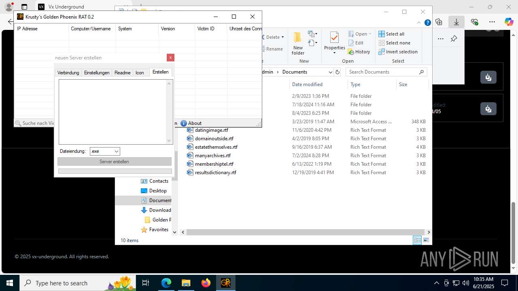Click IP Adresse column header
Image resolution: width=518 pixels, height=291 pixels.
[x=41, y=29]
